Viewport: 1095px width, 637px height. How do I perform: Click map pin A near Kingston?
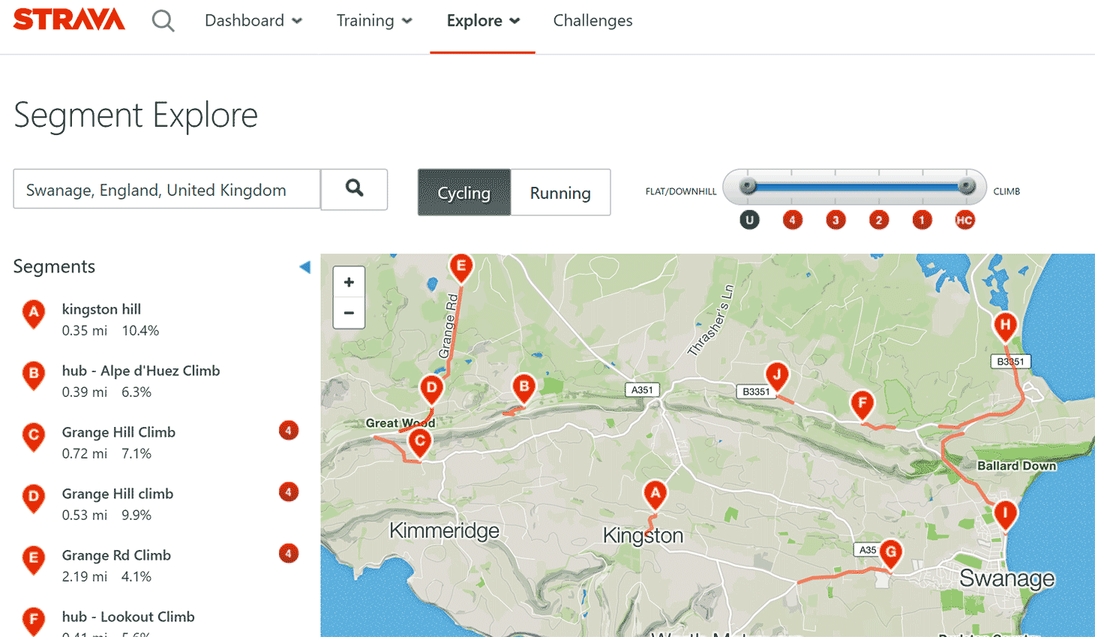tap(655, 495)
